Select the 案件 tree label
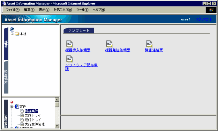The height and width of the screenshot is (131, 218). click(23, 106)
